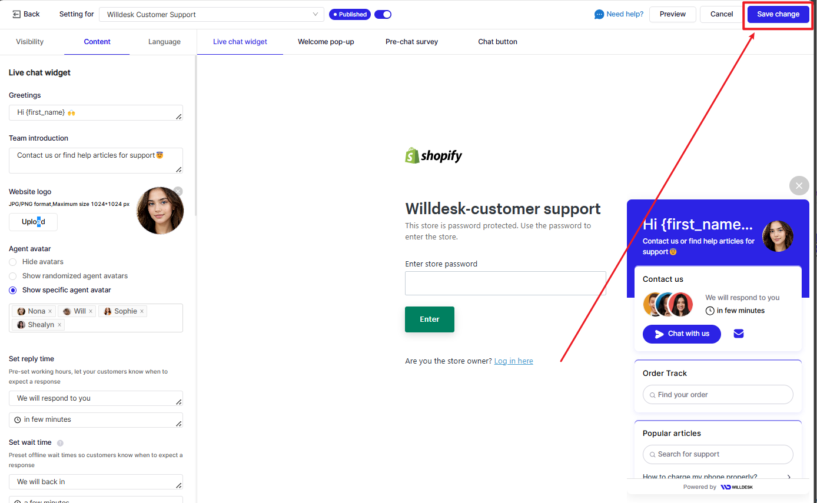Select Show specific agent avatar

[x=12, y=290]
